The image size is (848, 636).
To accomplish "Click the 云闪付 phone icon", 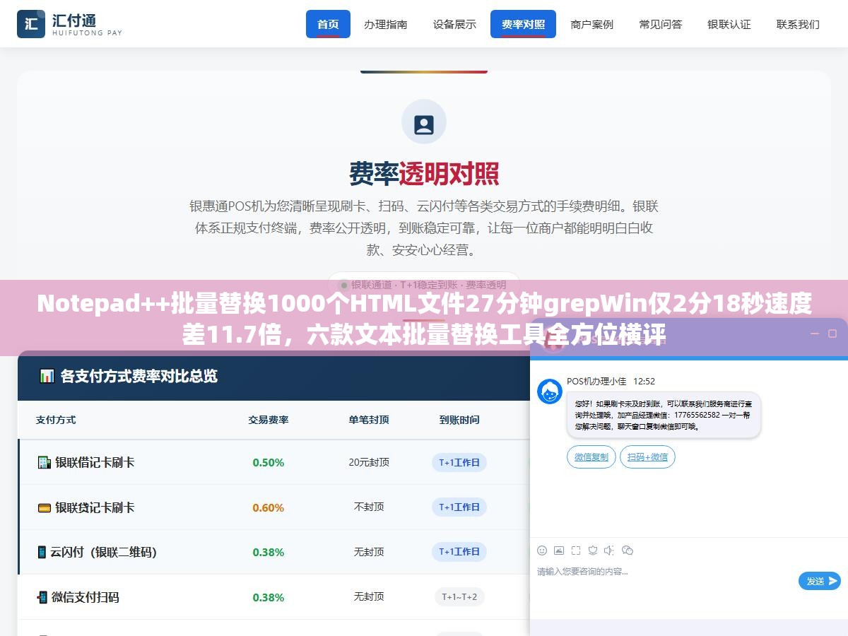I will point(42,552).
